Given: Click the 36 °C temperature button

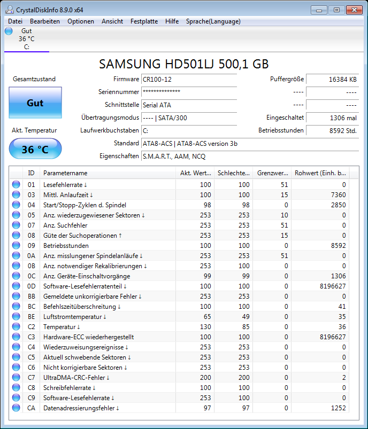Looking at the screenshot, I should [35, 149].
